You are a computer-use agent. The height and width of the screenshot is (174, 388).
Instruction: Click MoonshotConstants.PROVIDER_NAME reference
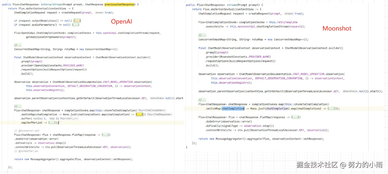245,57
